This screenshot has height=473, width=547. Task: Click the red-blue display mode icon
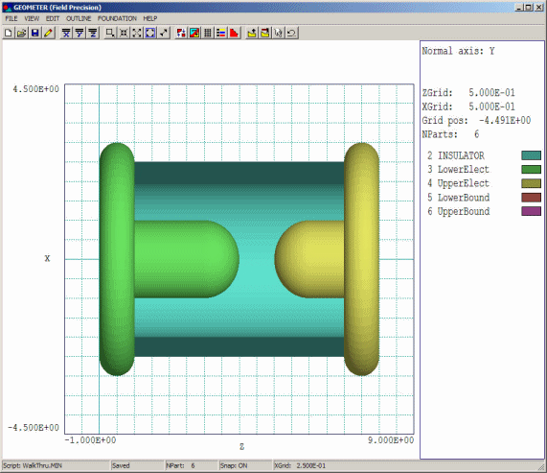click(181, 34)
